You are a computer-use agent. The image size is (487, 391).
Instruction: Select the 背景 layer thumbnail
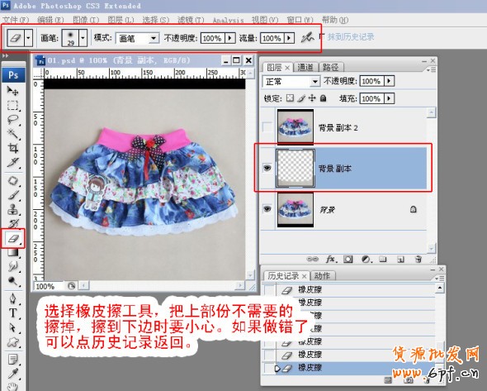pos(296,210)
